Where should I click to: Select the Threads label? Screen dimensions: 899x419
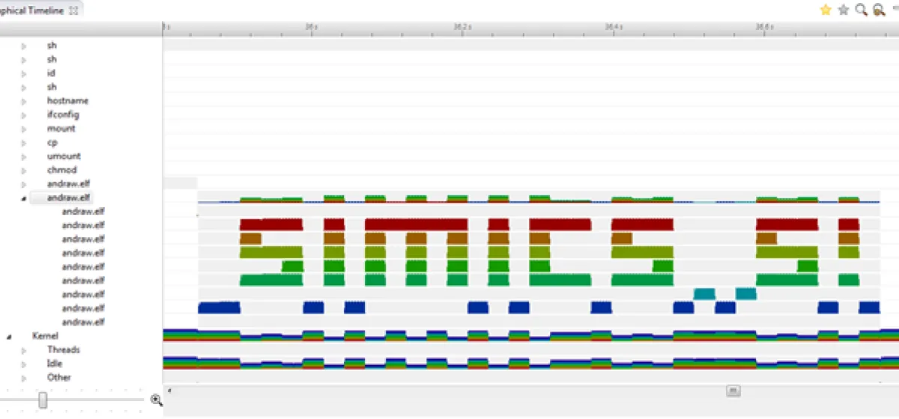pyautogui.click(x=64, y=350)
